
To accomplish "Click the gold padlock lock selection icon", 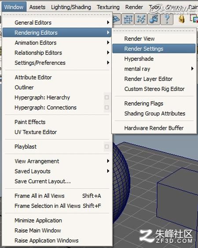I will click(182, 19).
